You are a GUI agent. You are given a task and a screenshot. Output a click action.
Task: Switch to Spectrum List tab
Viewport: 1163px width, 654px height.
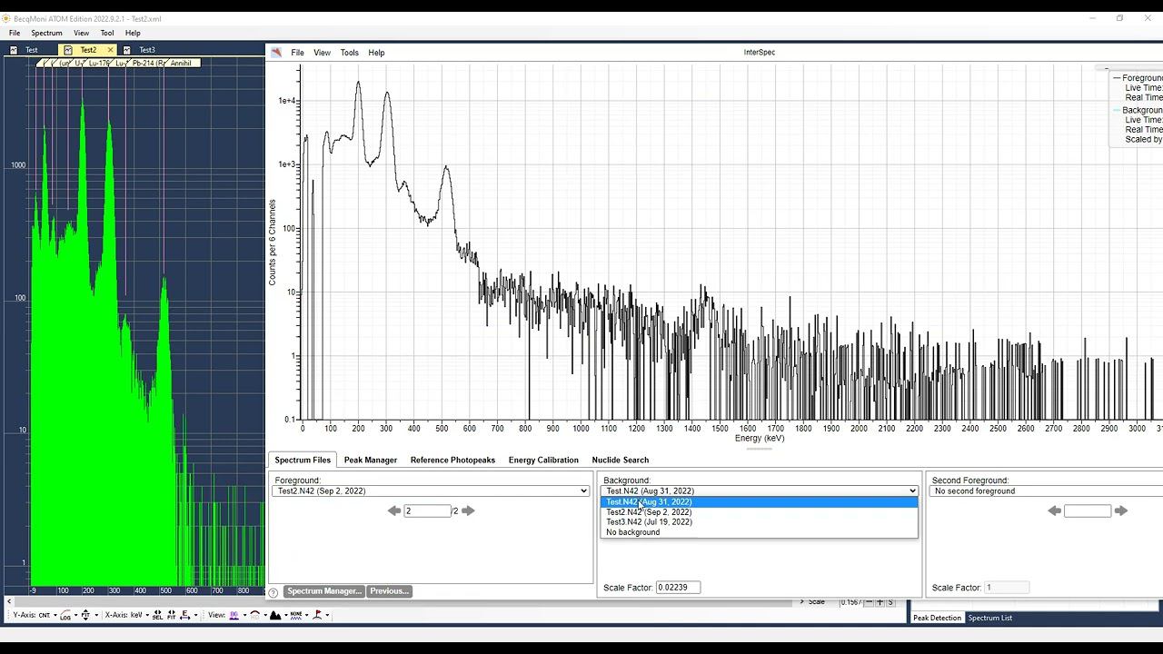tap(989, 618)
